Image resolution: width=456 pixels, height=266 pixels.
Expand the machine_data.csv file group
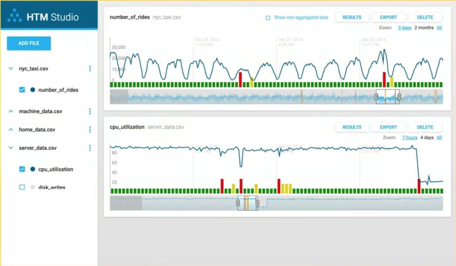[x=11, y=111]
